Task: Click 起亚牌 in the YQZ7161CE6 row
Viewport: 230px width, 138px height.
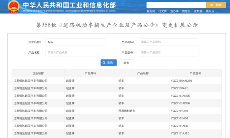Action: pyautogui.click(x=70, y=111)
